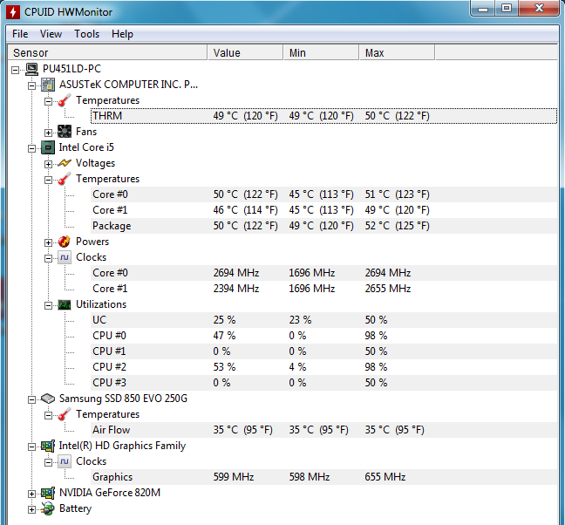
Task: Select the Graphics clock row
Action: click(x=323, y=477)
